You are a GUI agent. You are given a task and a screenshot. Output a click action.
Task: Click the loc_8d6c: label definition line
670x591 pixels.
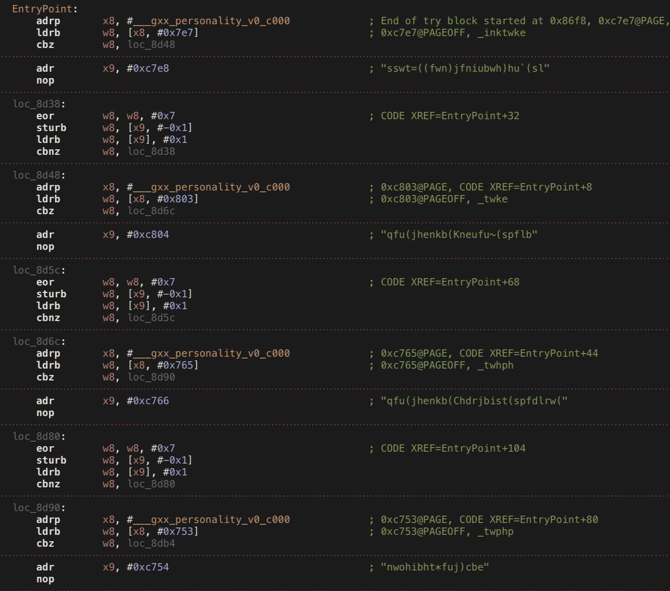[x=40, y=341]
